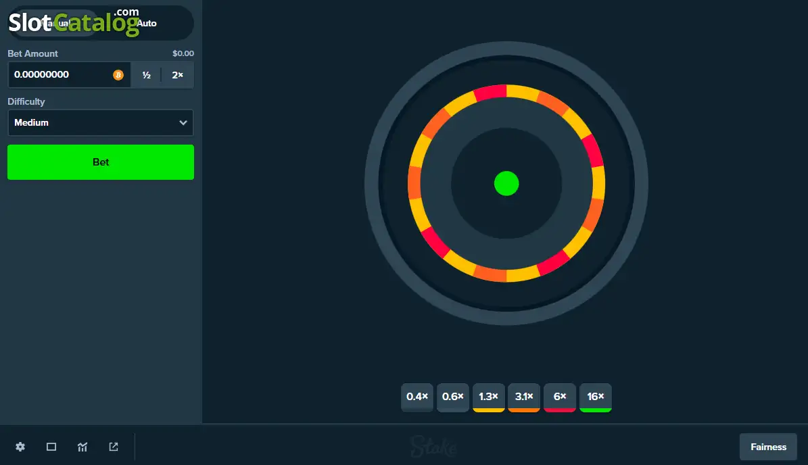This screenshot has width=808, height=465.
Task: Select the 16× green multiplier chip
Action: coord(595,397)
